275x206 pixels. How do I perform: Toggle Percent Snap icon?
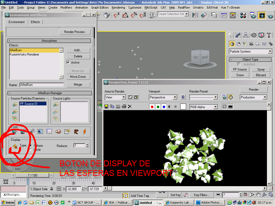pos(134,15)
